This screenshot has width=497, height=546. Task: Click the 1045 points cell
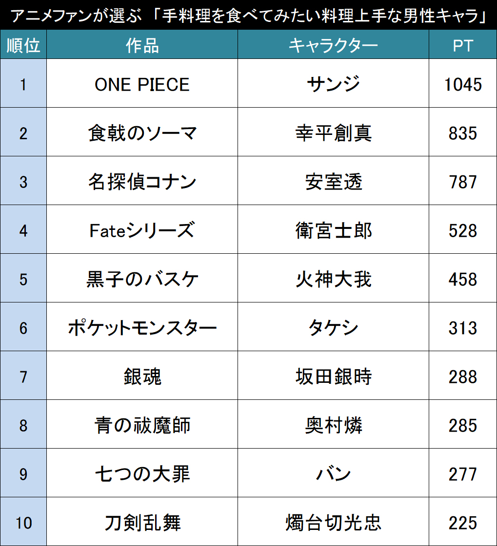[x=463, y=83]
